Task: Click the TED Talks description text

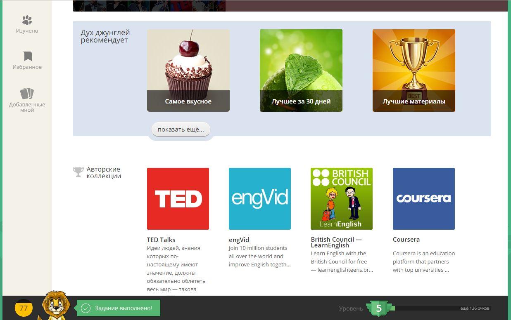Action: pos(176,268)
